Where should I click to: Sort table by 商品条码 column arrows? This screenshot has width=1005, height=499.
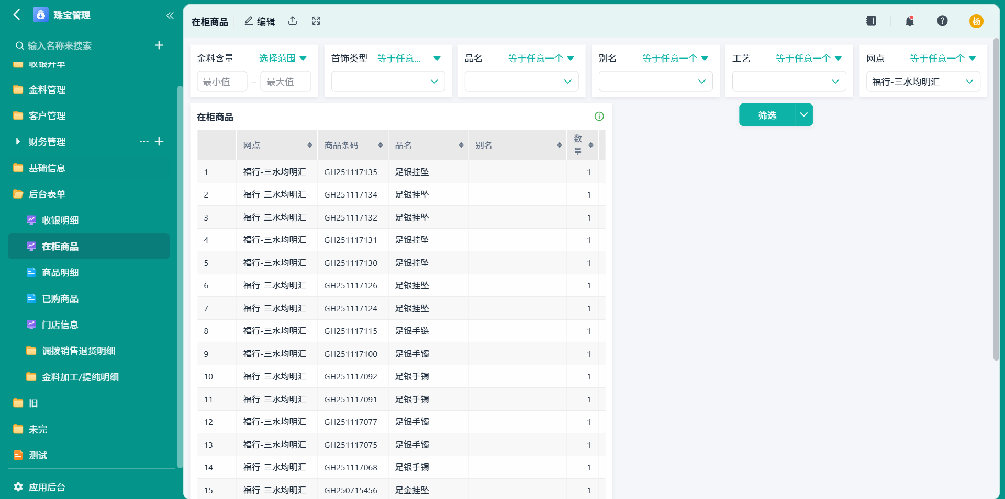(x=381, y=145)
